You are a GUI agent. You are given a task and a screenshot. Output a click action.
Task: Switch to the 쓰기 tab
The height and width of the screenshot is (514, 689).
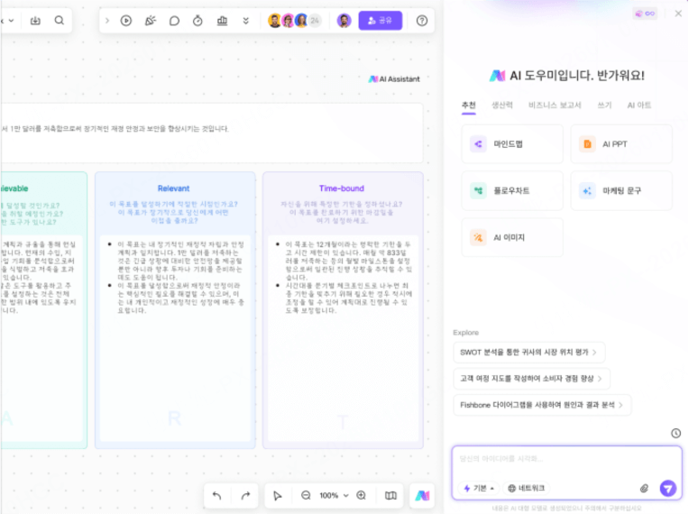click(604, 105)
